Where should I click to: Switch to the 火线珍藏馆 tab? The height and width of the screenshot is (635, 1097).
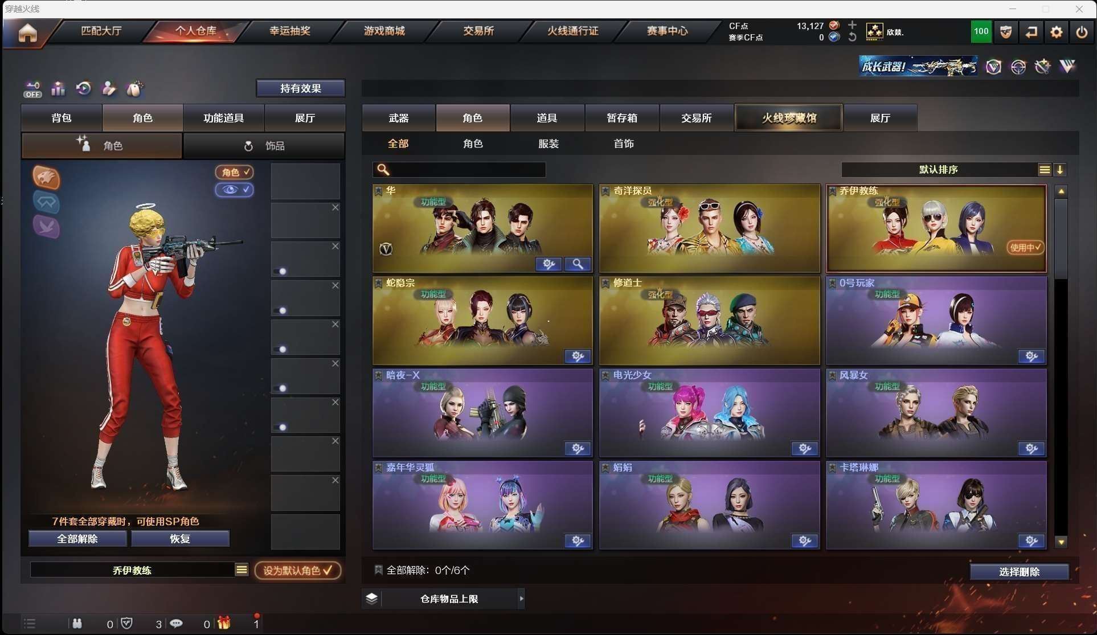tap(788, 118)
